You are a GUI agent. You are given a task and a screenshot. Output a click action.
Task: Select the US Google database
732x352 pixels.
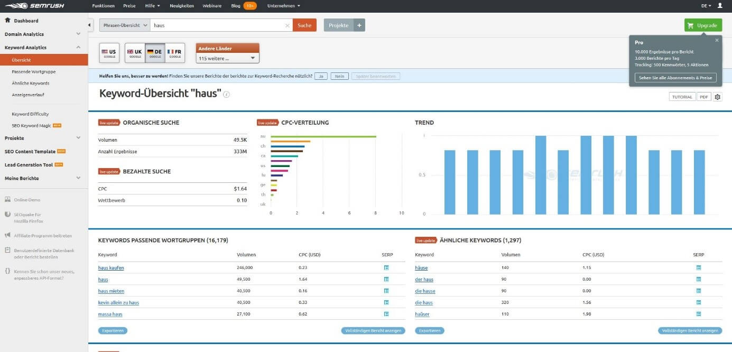(x=109, y=53)
